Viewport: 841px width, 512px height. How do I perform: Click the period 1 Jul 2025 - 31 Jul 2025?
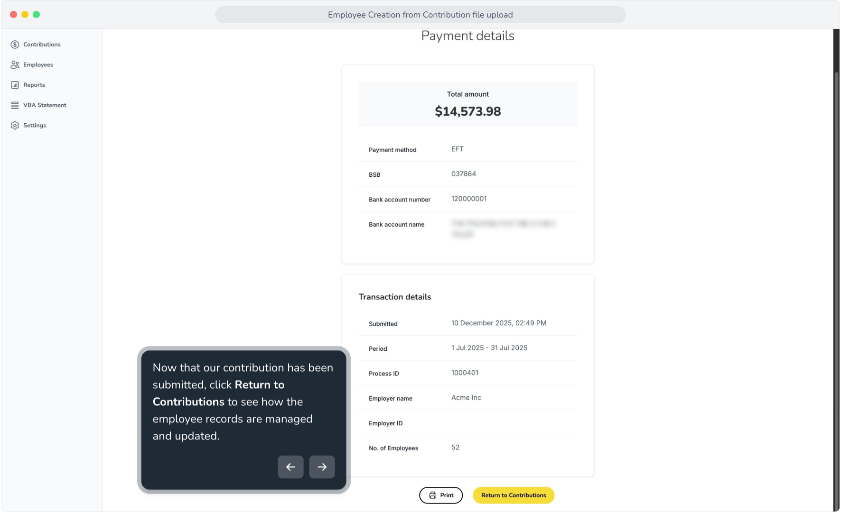point(489,348)
